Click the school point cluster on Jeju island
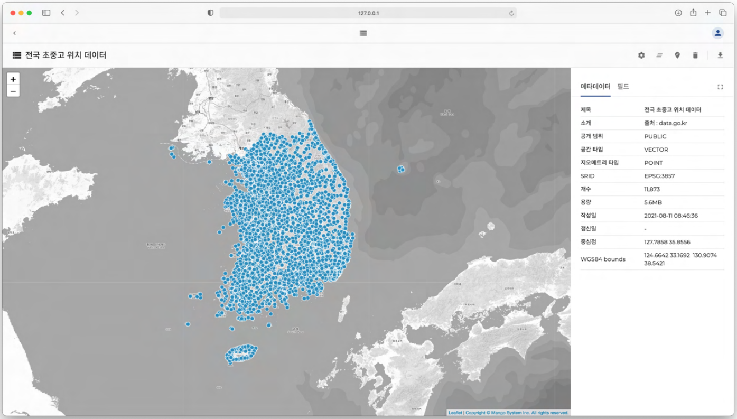737x419 pixels. 242,353
